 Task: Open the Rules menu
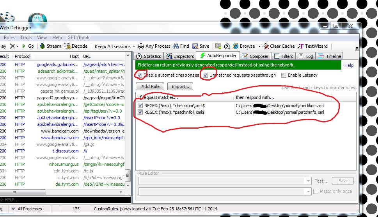click(x=9, y=38)
